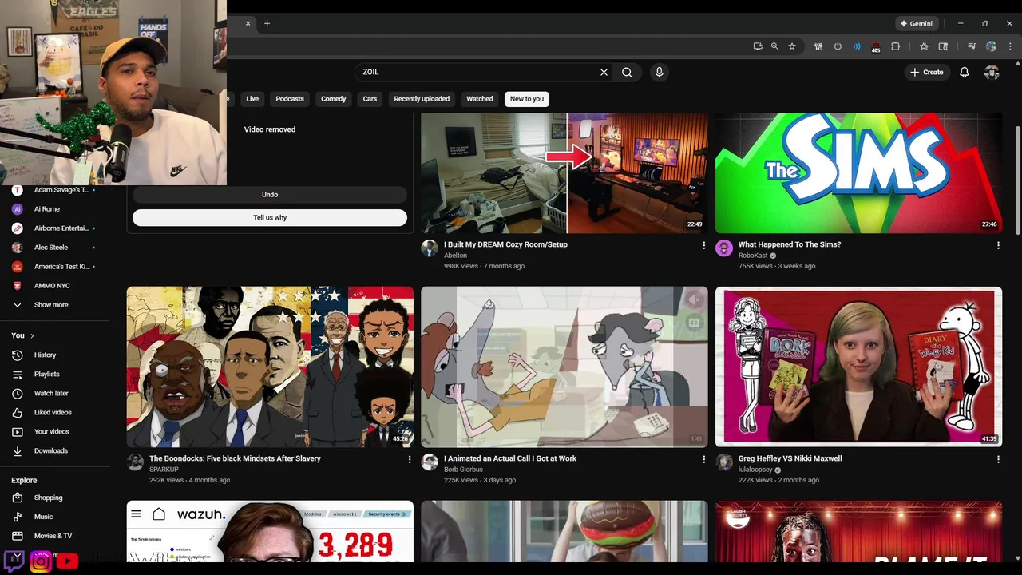Viewport: 1022px width, 575px height.
Task: Open What Happened To The Sims thumbnail
Action: pyautogui.click(x=858, y=172)
